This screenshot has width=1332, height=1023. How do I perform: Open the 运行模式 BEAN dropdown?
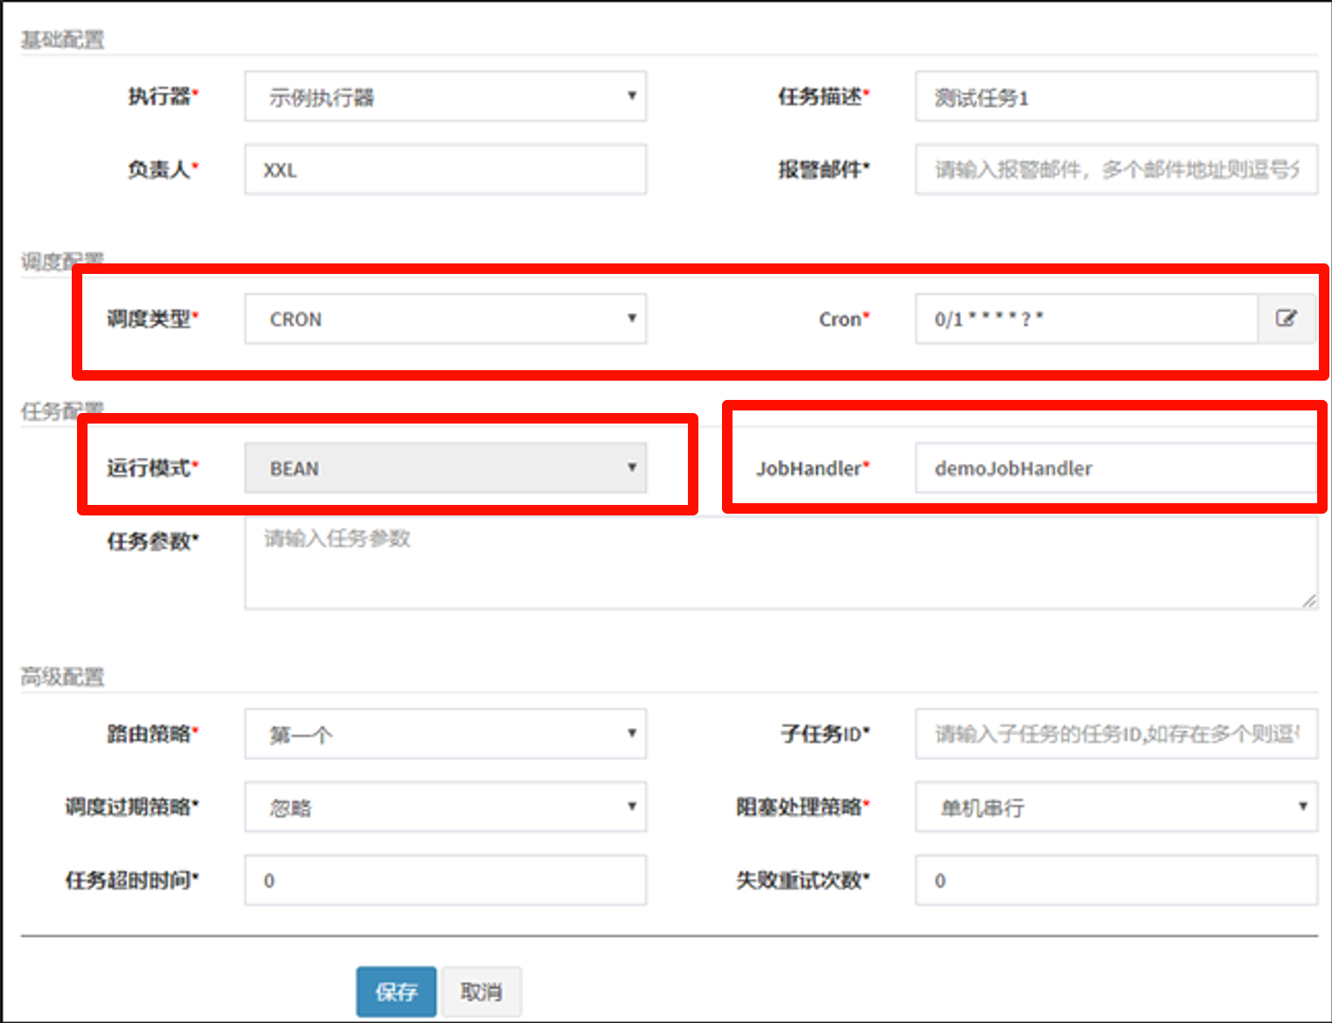click(445, 468)
